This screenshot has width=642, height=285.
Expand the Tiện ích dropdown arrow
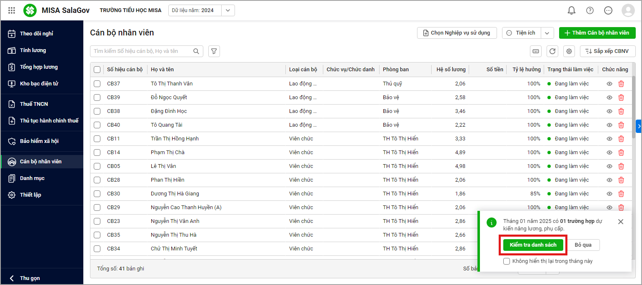pos(547,33)
